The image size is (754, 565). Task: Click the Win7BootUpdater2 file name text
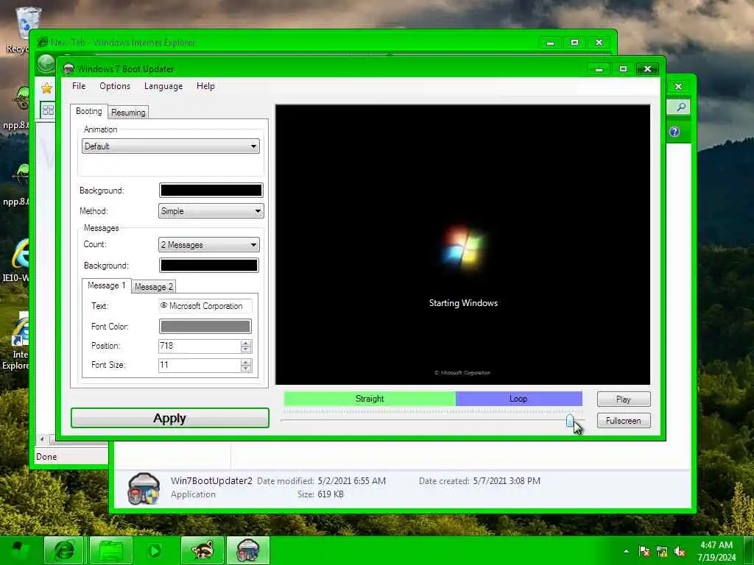[x=211, y=481]
